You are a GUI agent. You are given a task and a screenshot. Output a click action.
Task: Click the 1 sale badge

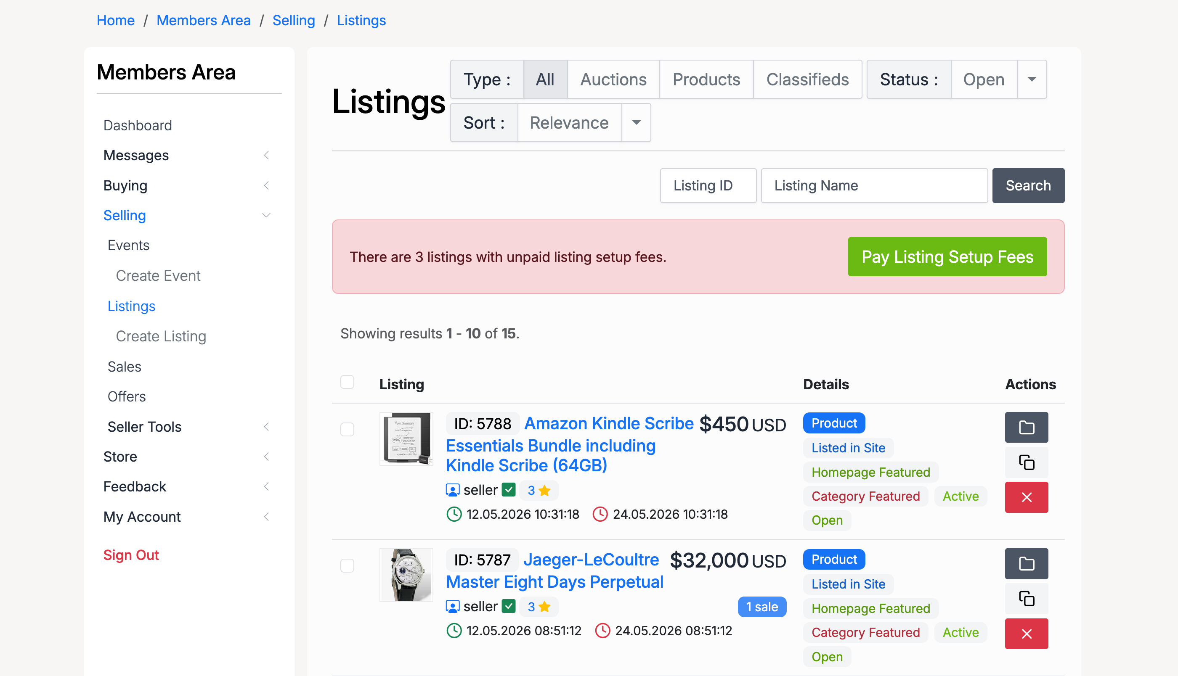pyautogui.click(x=762, y=607)
